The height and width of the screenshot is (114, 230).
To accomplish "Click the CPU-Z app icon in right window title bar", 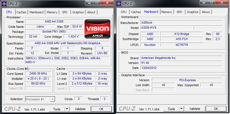I will (x=119, y=3).
